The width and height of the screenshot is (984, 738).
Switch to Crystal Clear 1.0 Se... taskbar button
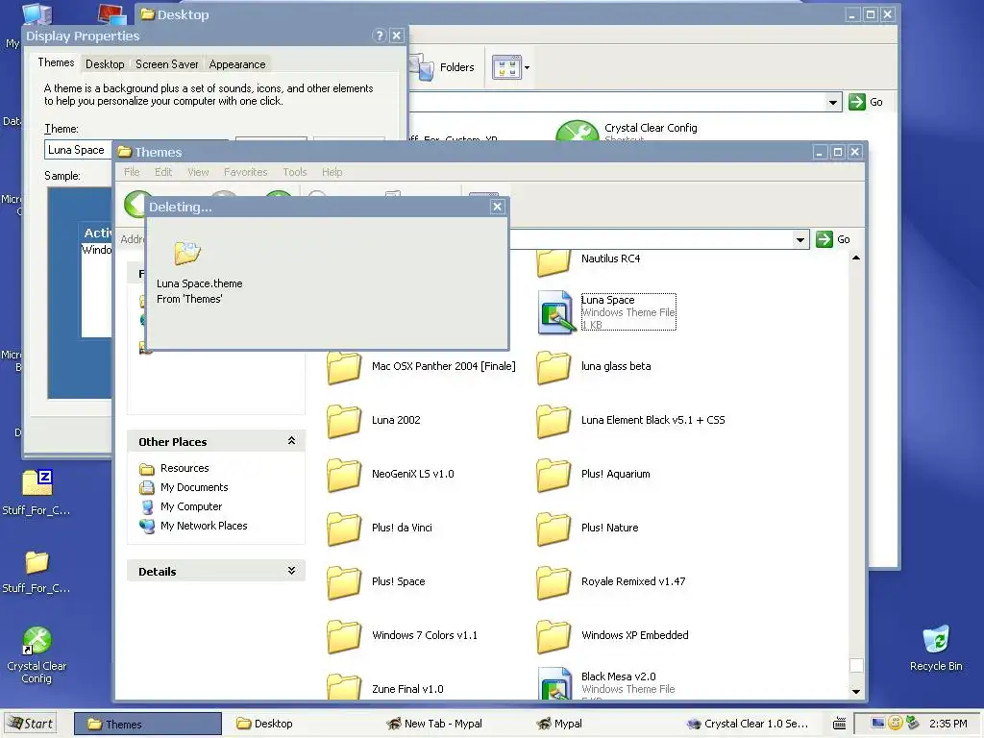(x=748, y=724)
